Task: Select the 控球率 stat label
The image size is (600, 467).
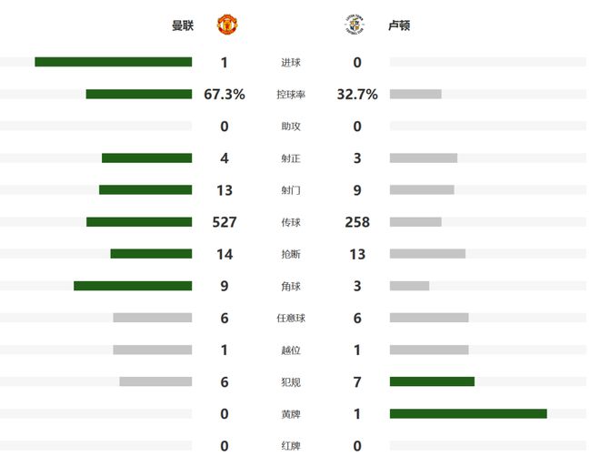Action: click(x=290, y=95)
